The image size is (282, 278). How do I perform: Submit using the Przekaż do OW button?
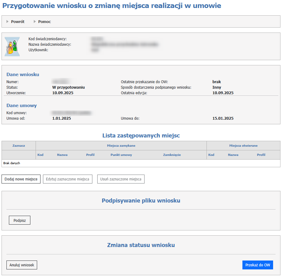pyautogui.click(x=257, y=265)
